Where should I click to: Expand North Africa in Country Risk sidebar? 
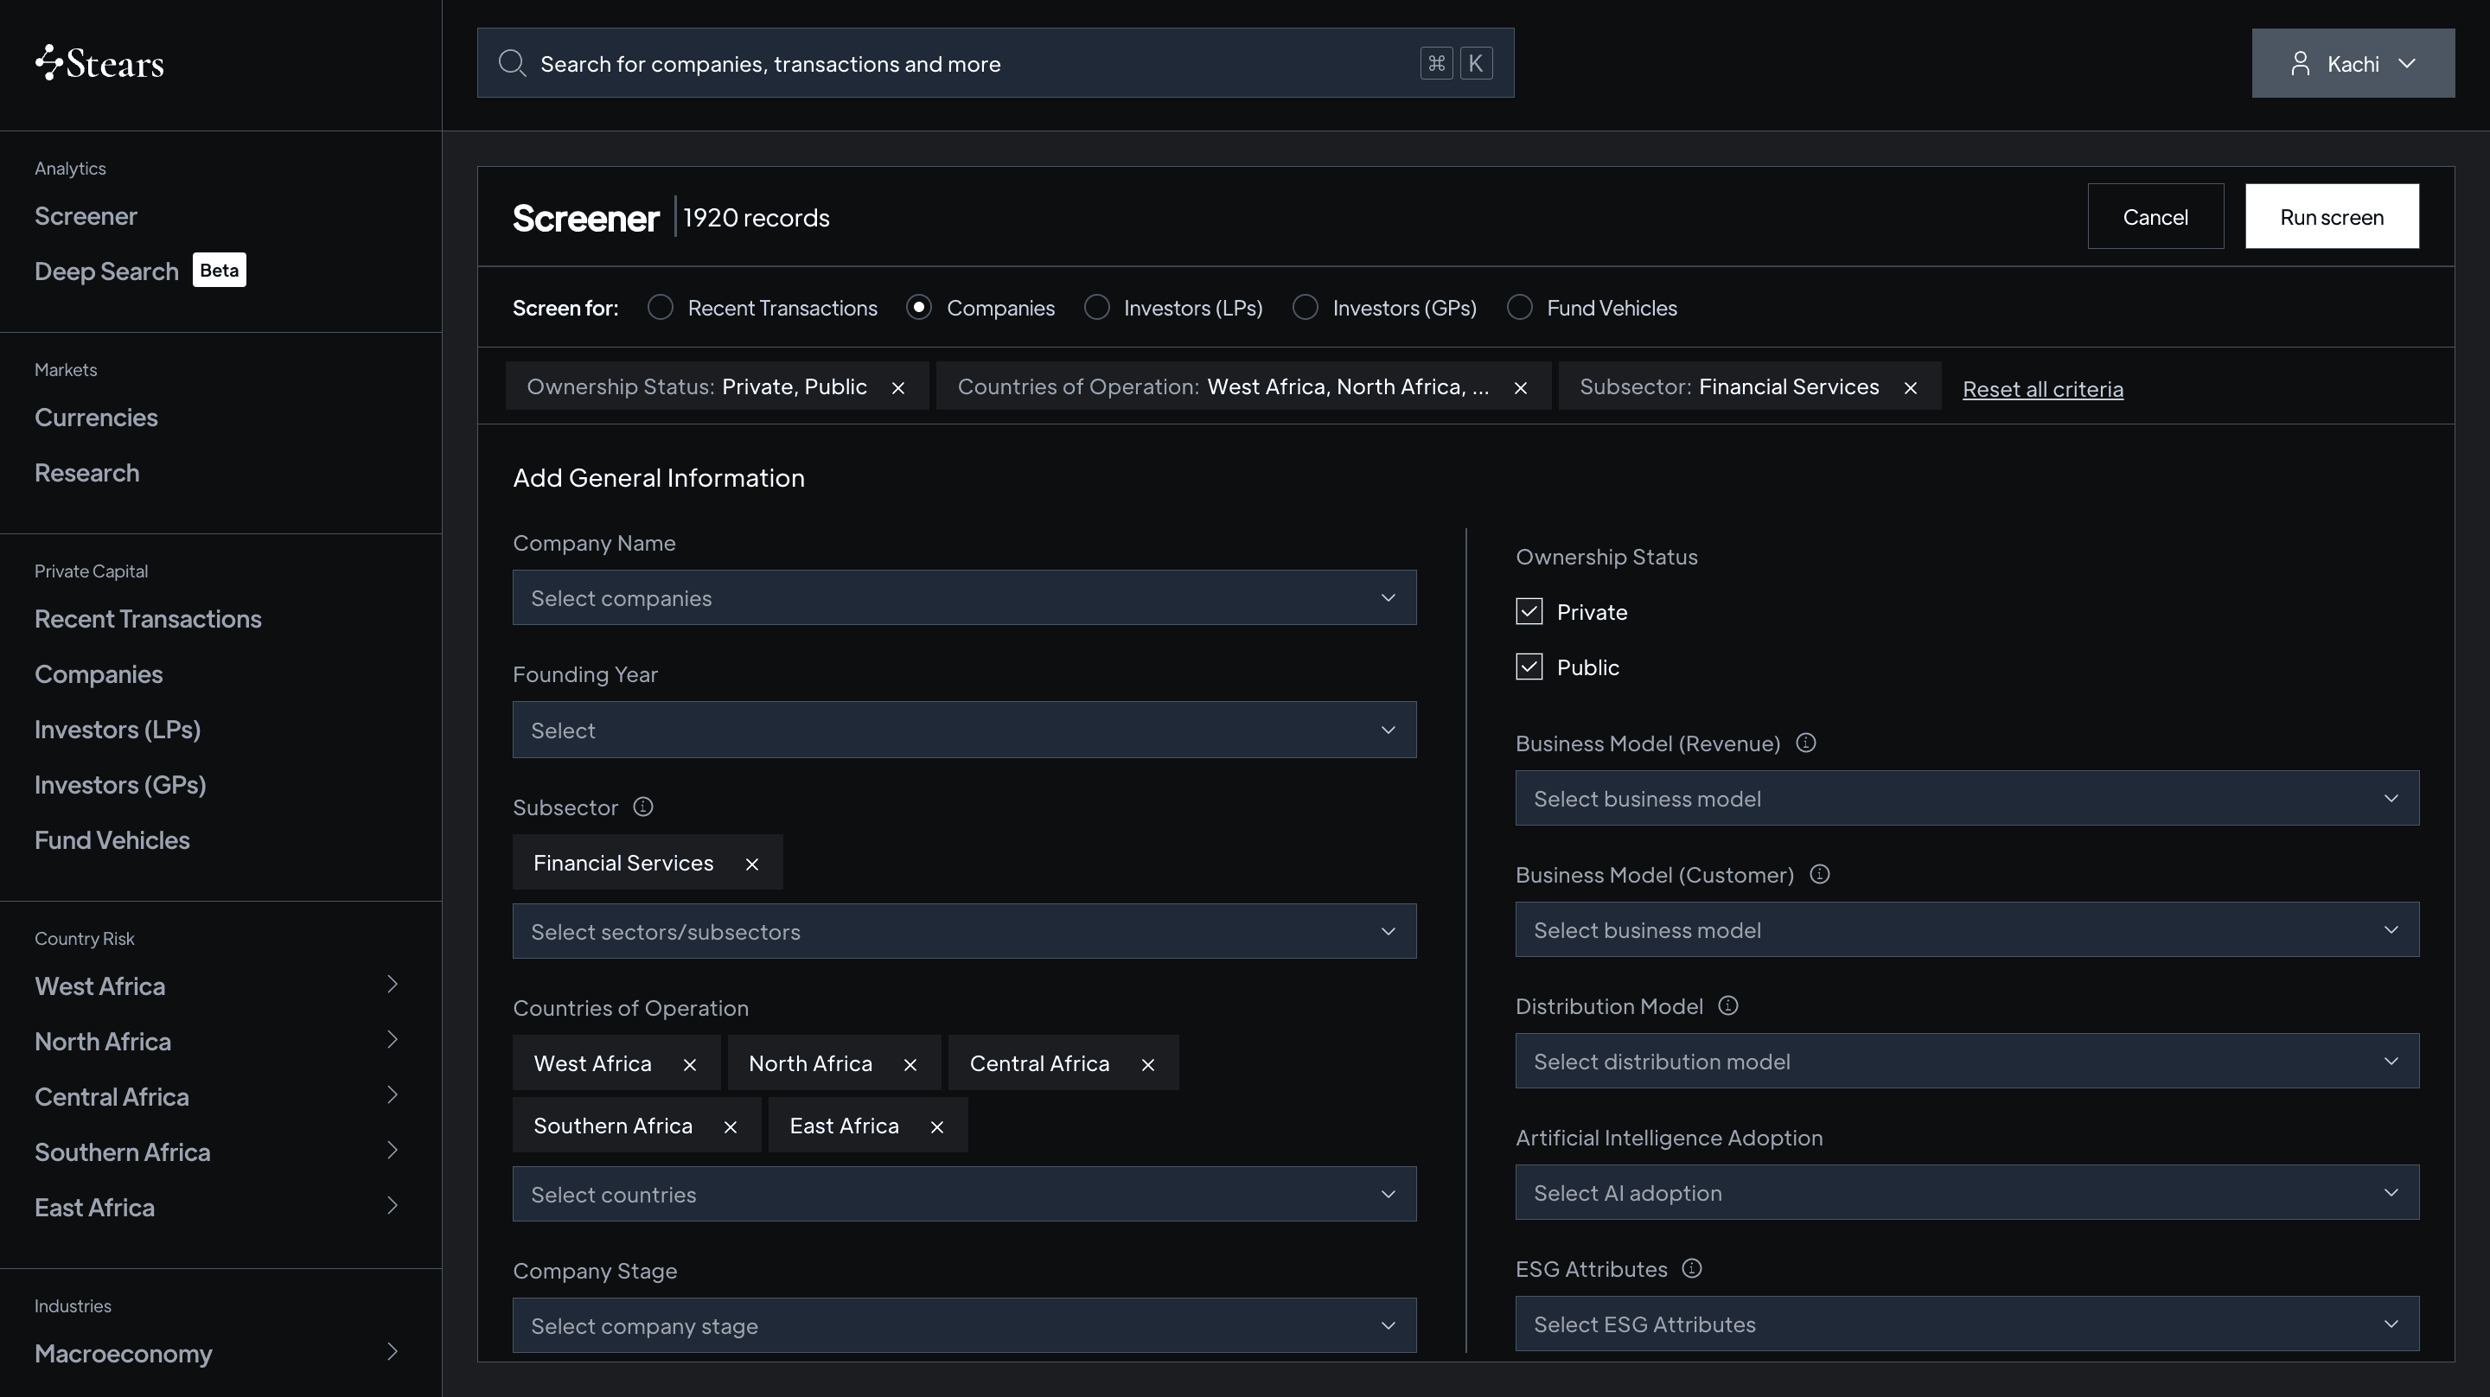393,1040
